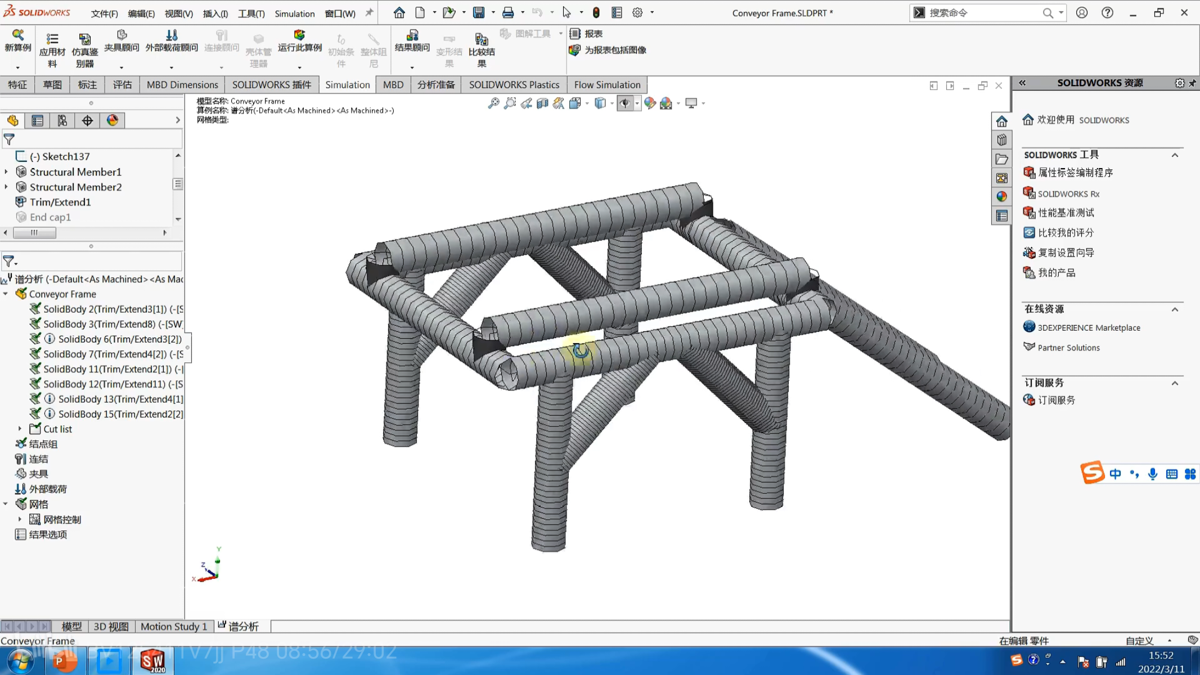The height and width of the screenshot is (675, 1200).
Task: Collapse the 网格 (Mesh) node
Action: point(6,504)
